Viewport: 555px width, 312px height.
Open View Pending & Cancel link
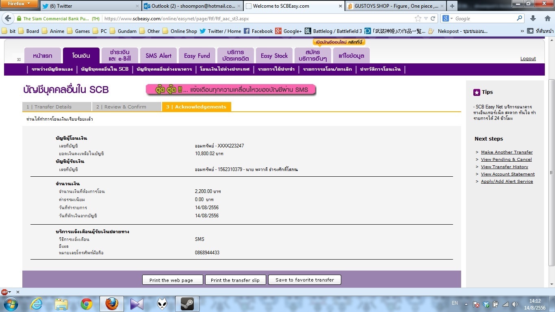[x=506, y=159]
